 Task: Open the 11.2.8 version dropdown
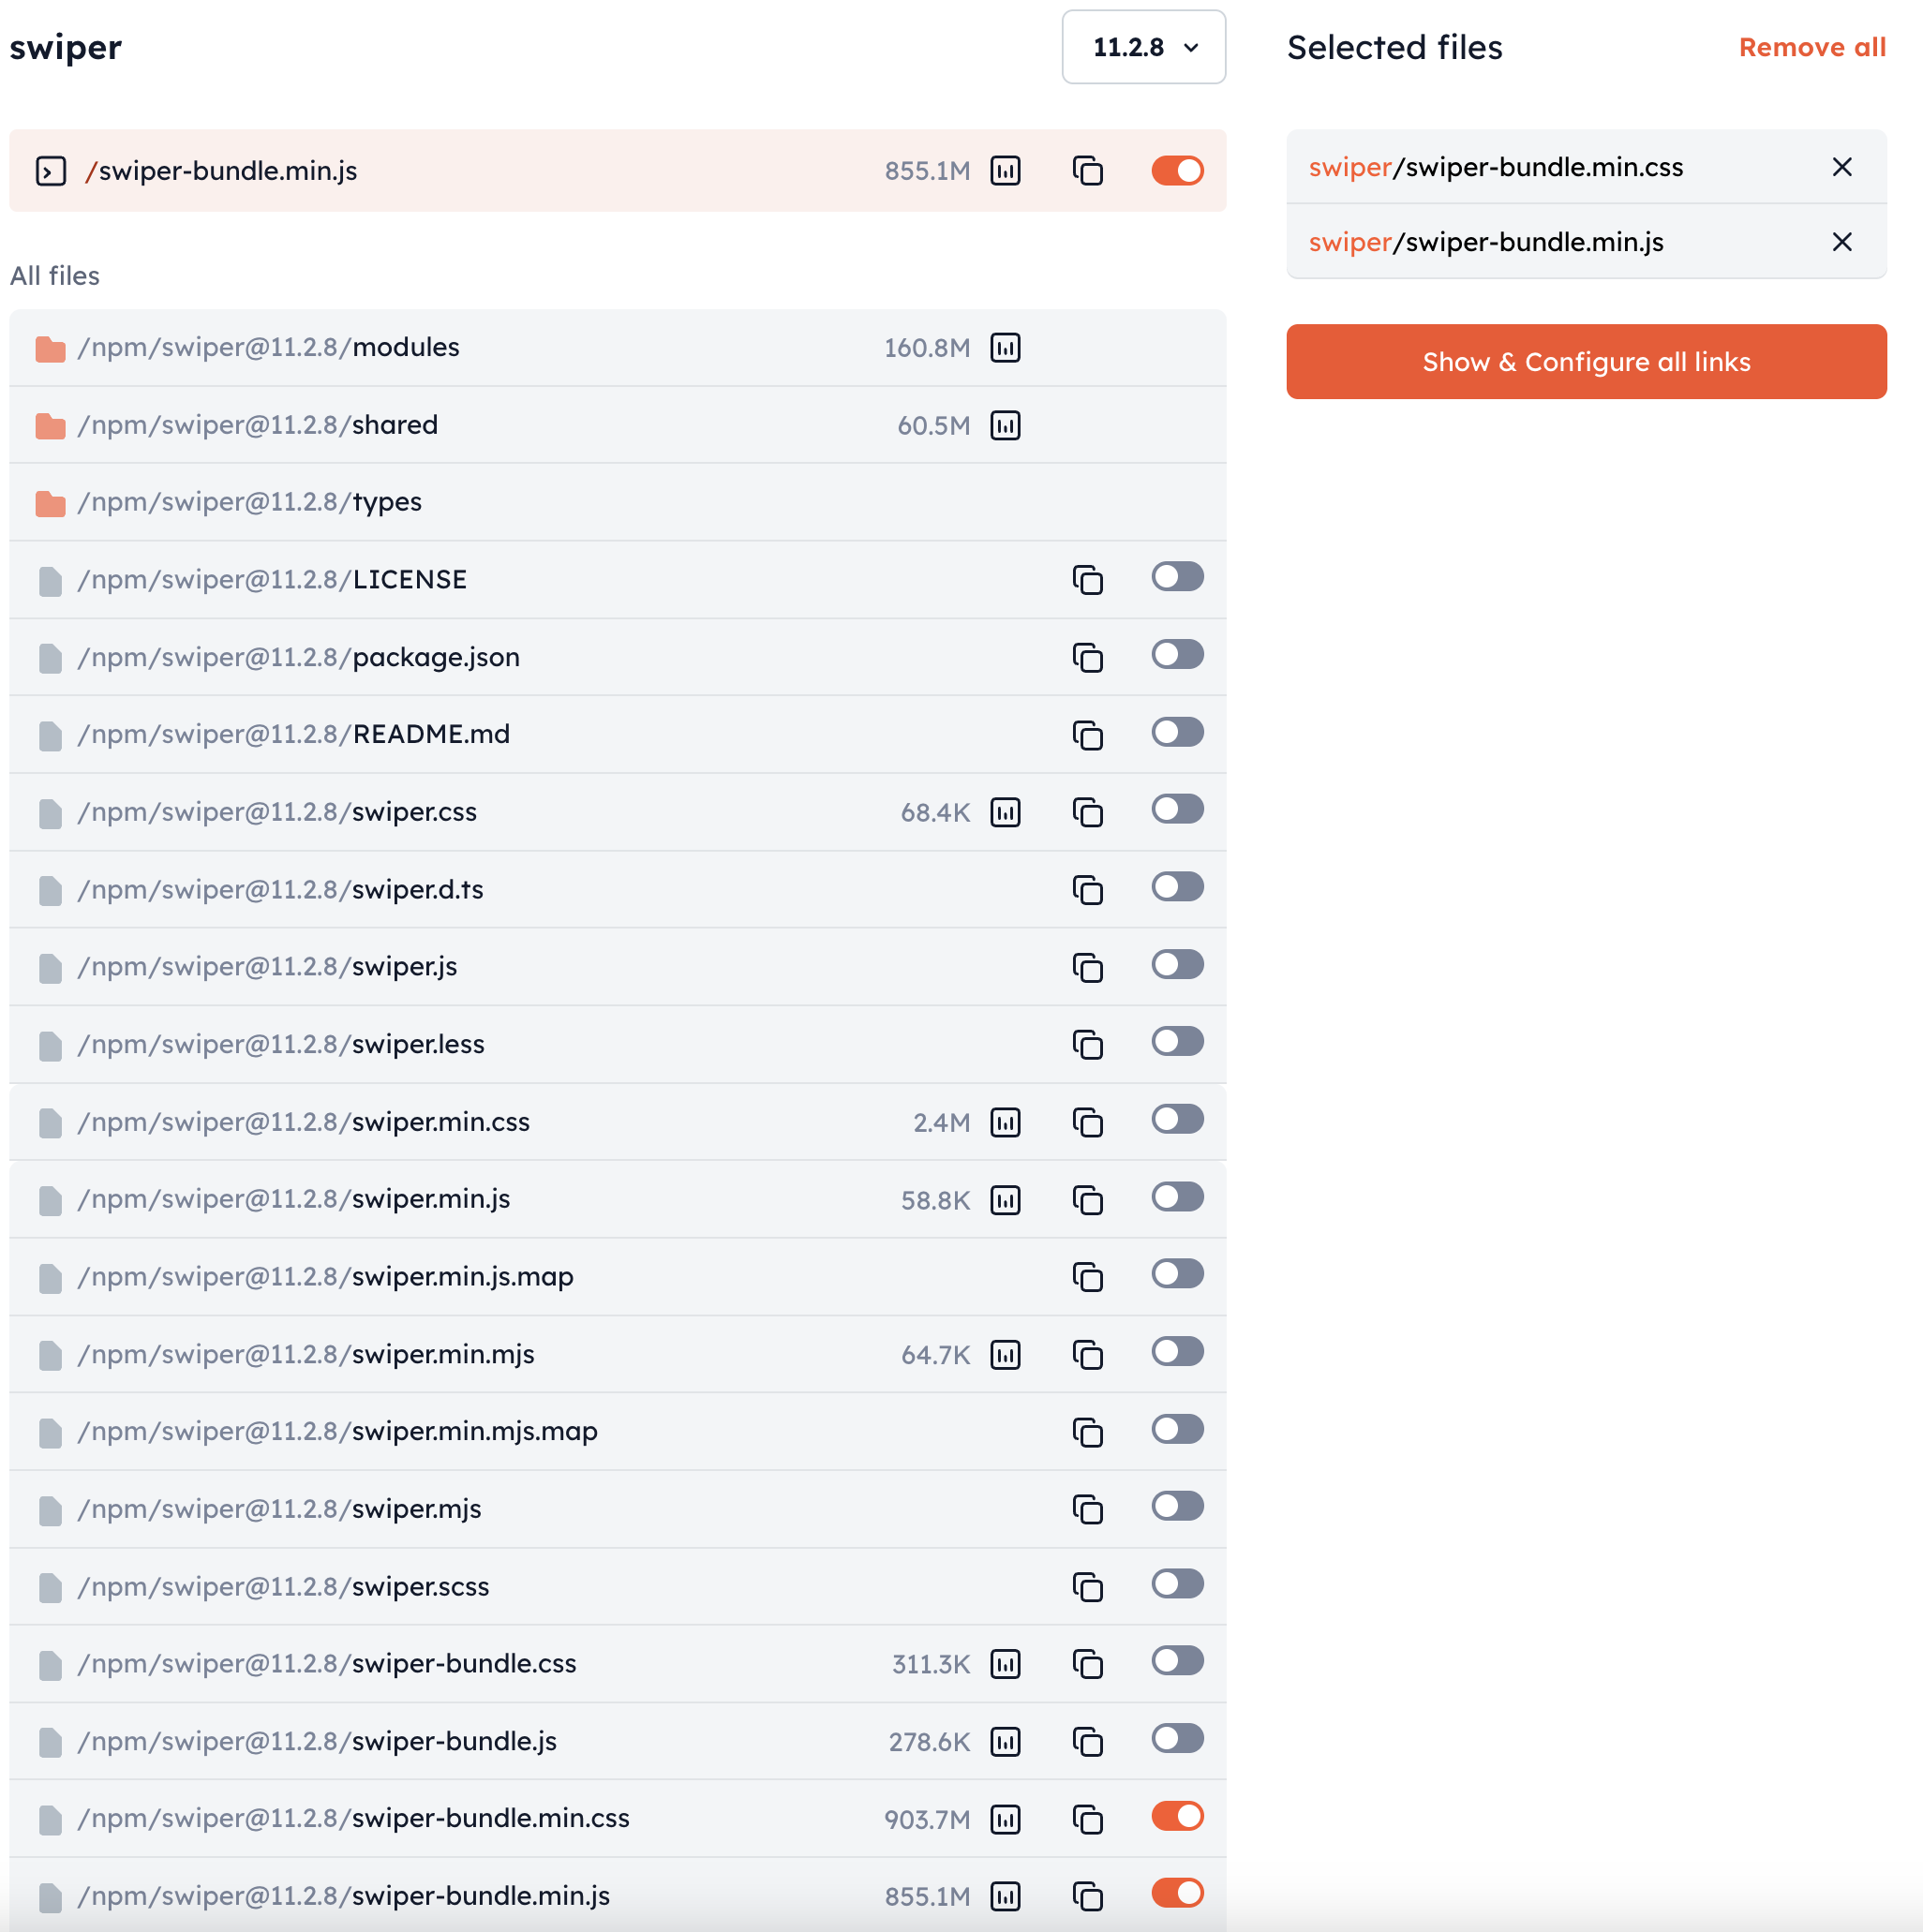1143,47
